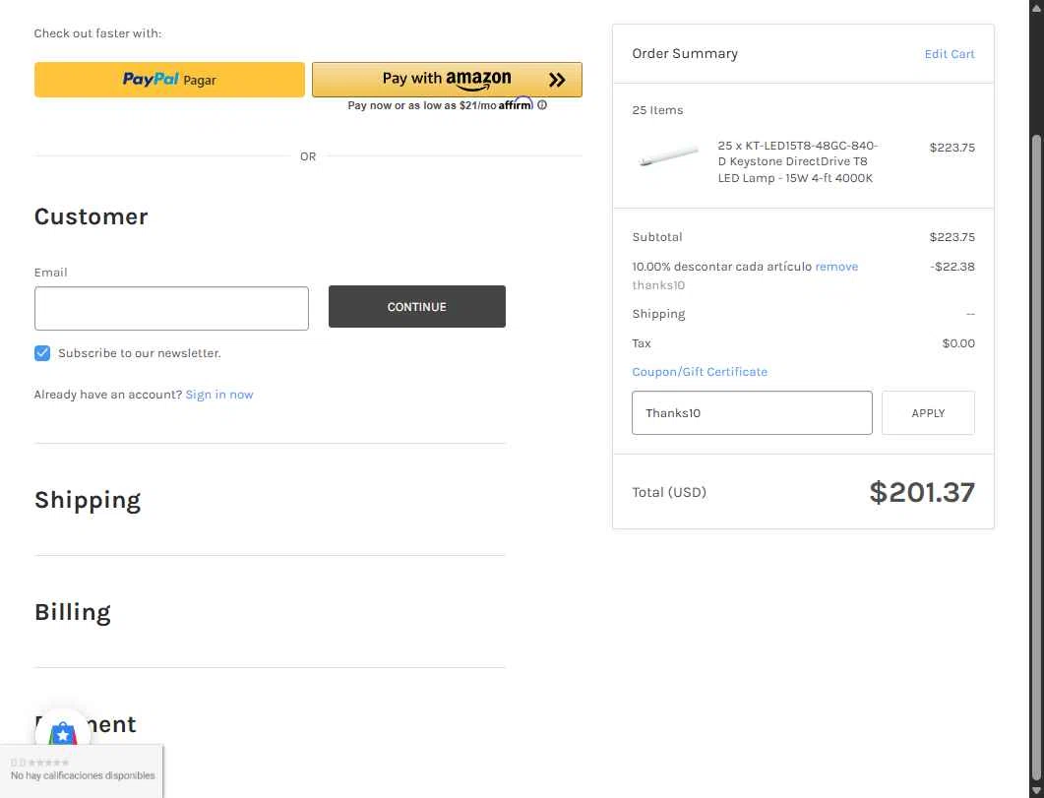The height and width of the screenshot is (798, 1044).
Task: Pay with PayPal Pagar button
Action: tap(169, 80)
